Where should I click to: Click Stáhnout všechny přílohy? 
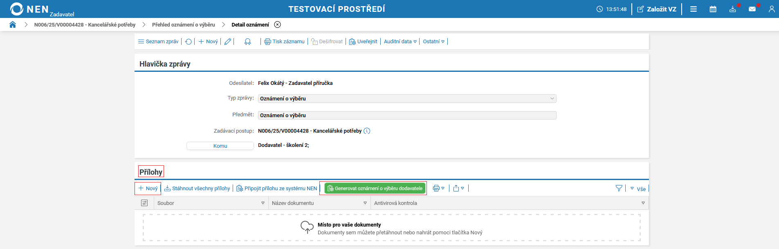coord(197,188)
